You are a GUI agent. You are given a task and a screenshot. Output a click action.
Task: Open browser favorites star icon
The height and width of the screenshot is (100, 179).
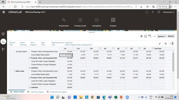[147, 7]
